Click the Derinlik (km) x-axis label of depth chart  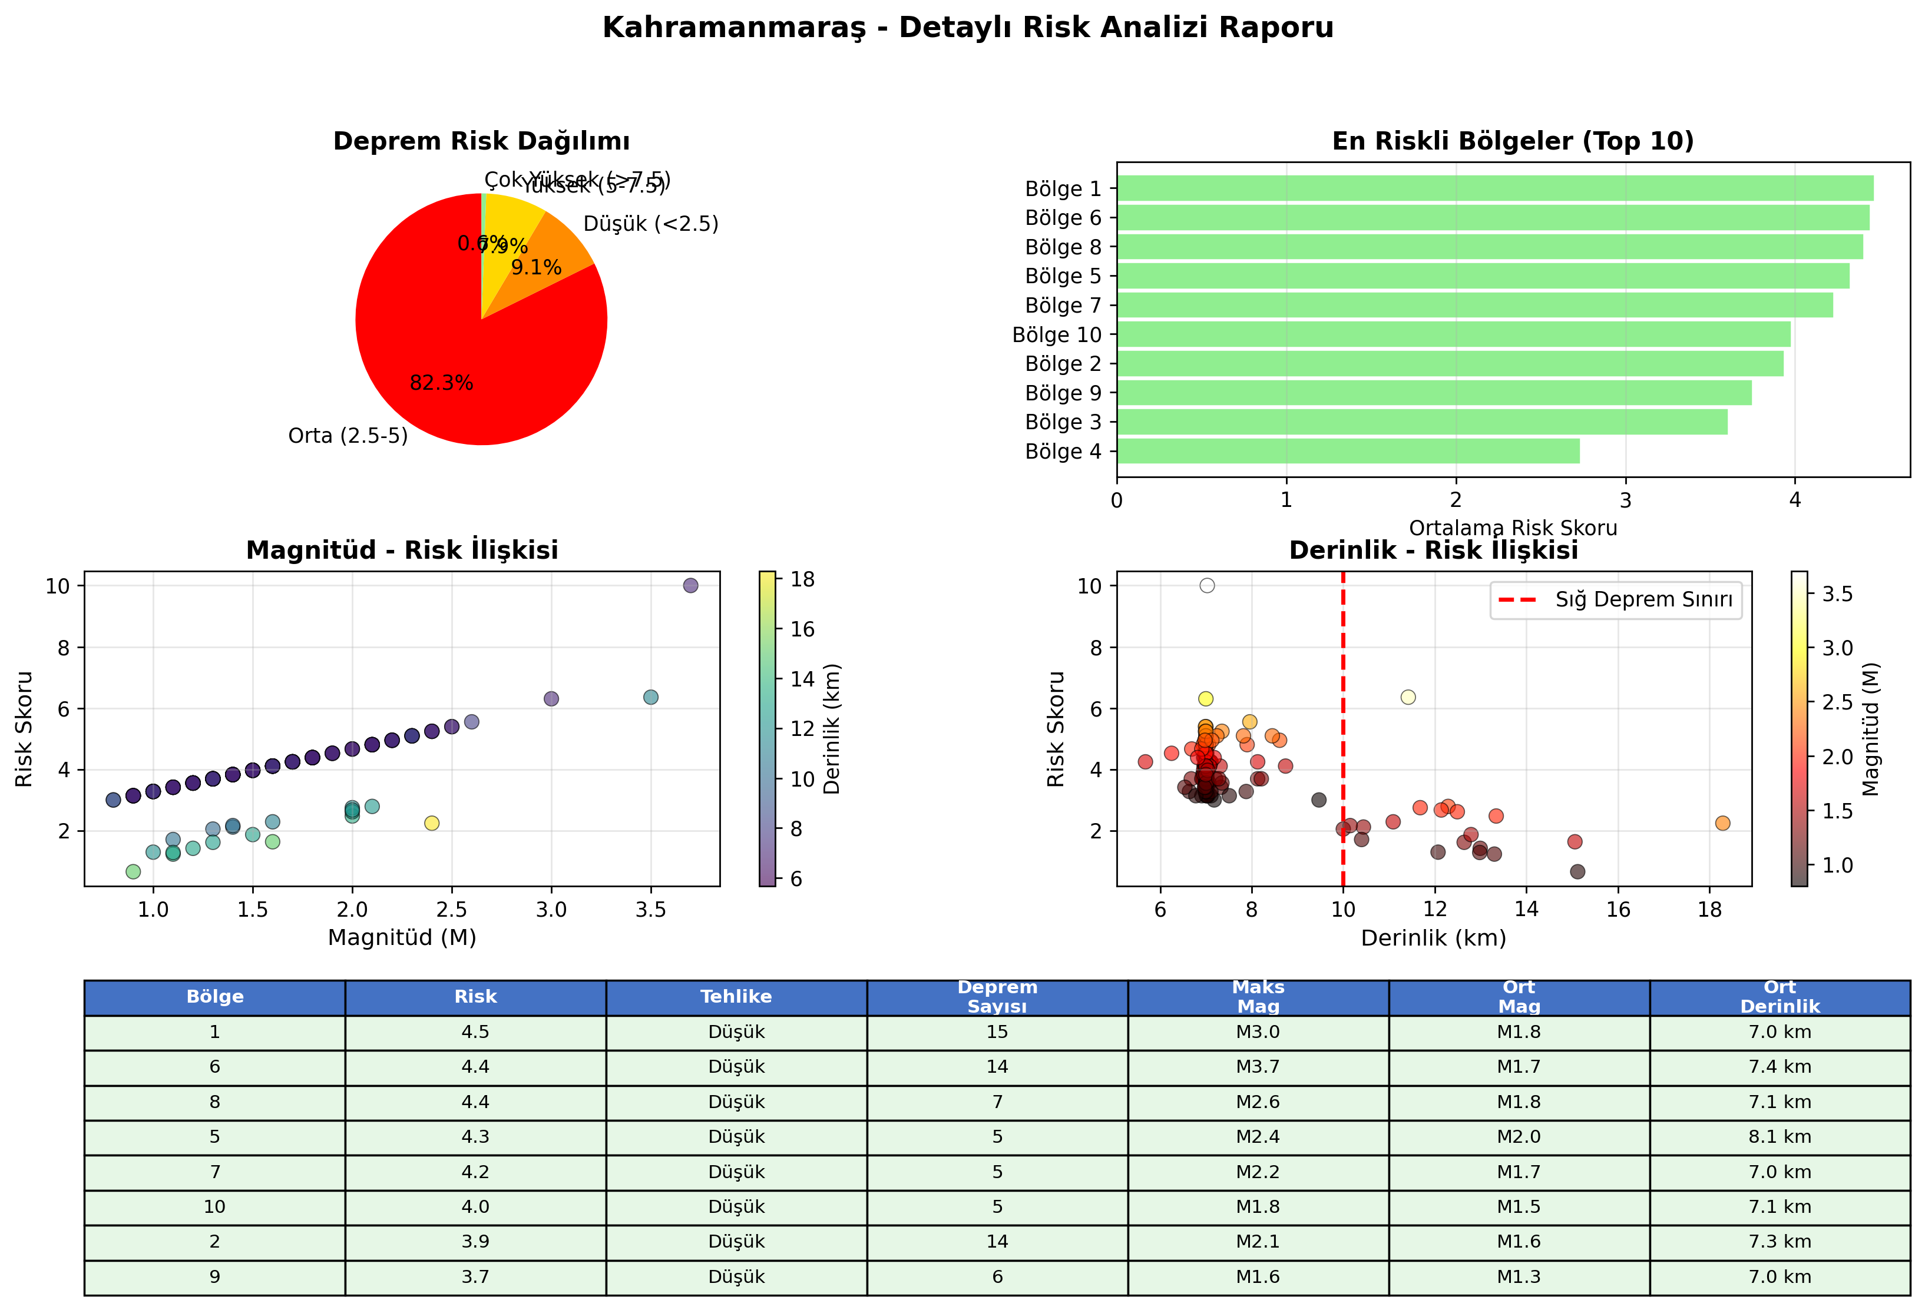(1434, 937)
